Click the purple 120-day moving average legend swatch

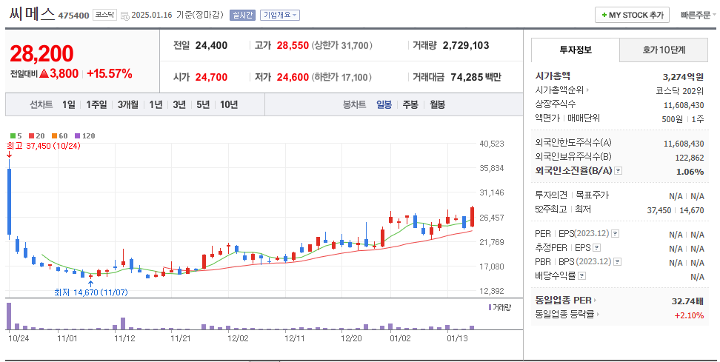pos(76,136)
